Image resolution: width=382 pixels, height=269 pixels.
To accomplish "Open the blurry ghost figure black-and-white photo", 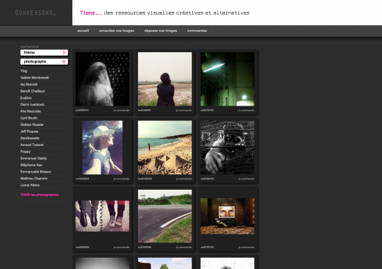I will [x=102, y=79].
